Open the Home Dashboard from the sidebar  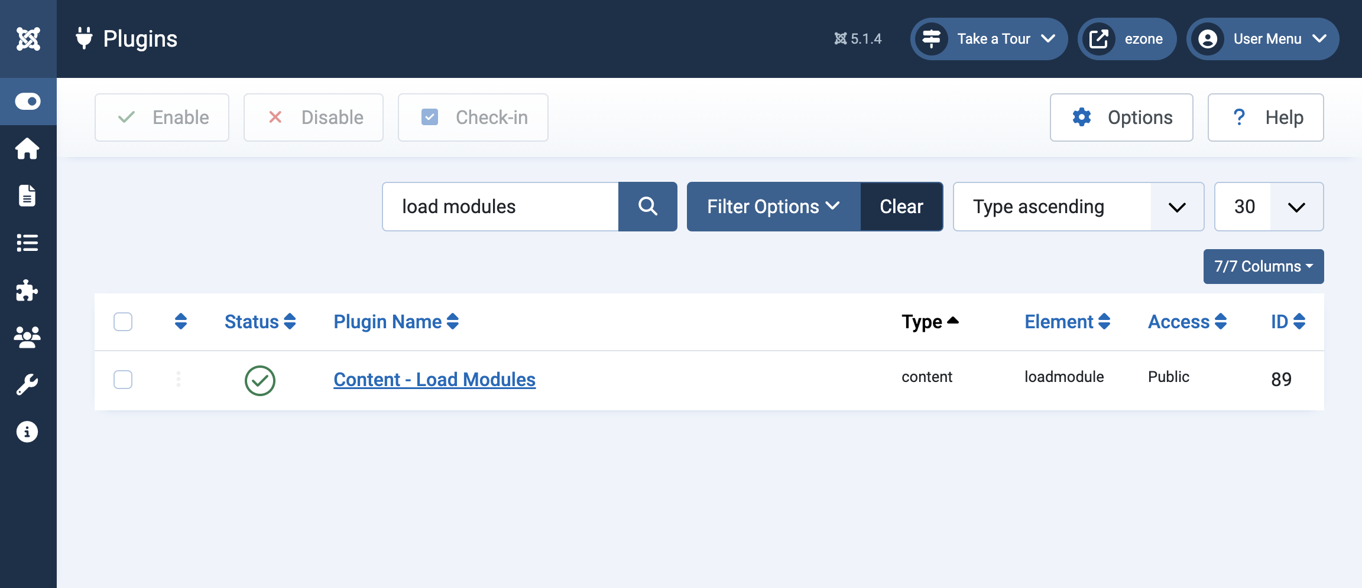(x=28, y=149)
